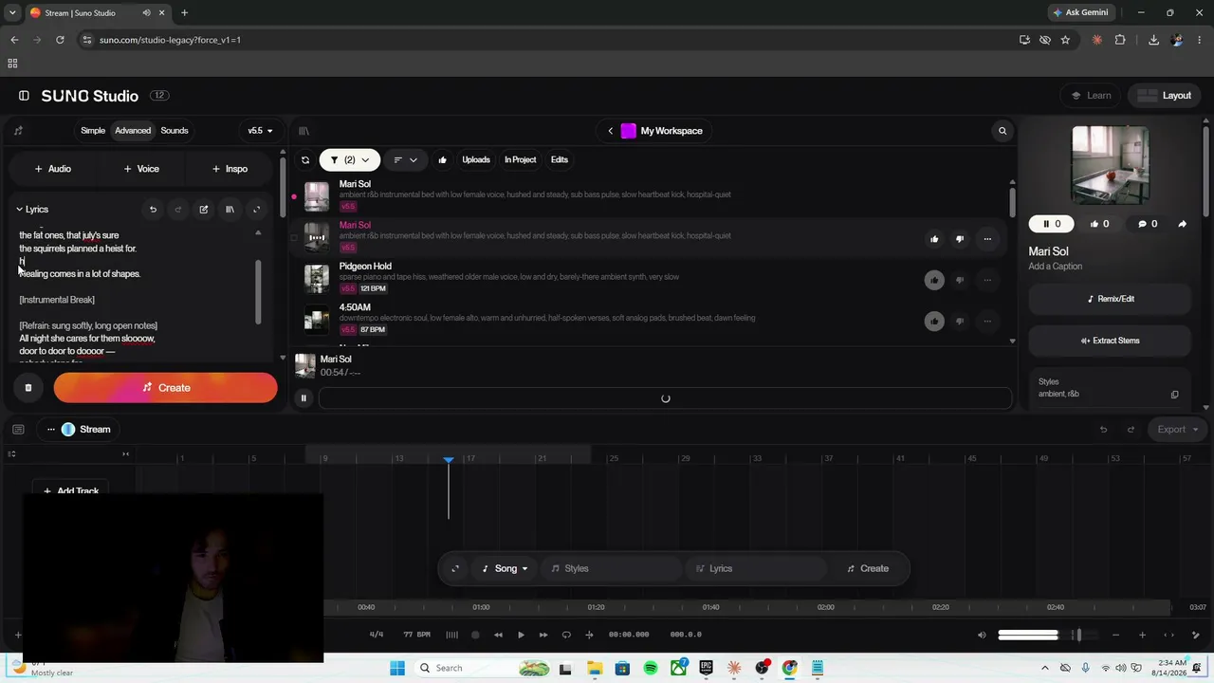Mute the master volume speaker icon
1214x683 pixels.
982,635
